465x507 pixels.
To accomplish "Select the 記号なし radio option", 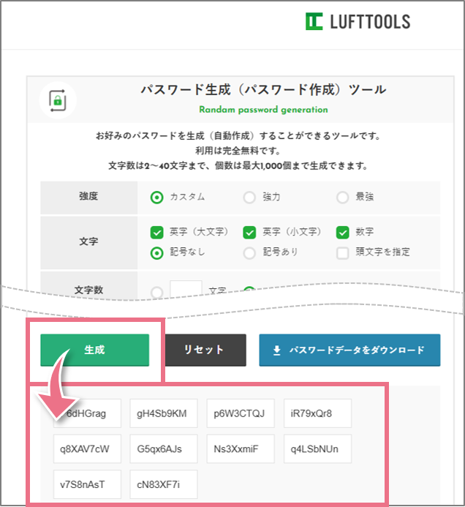I will [x=156, y=252].
